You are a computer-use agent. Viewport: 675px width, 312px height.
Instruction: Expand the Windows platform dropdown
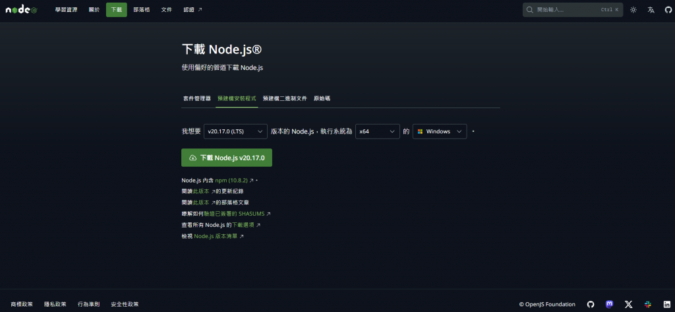(x=440, y=131)
